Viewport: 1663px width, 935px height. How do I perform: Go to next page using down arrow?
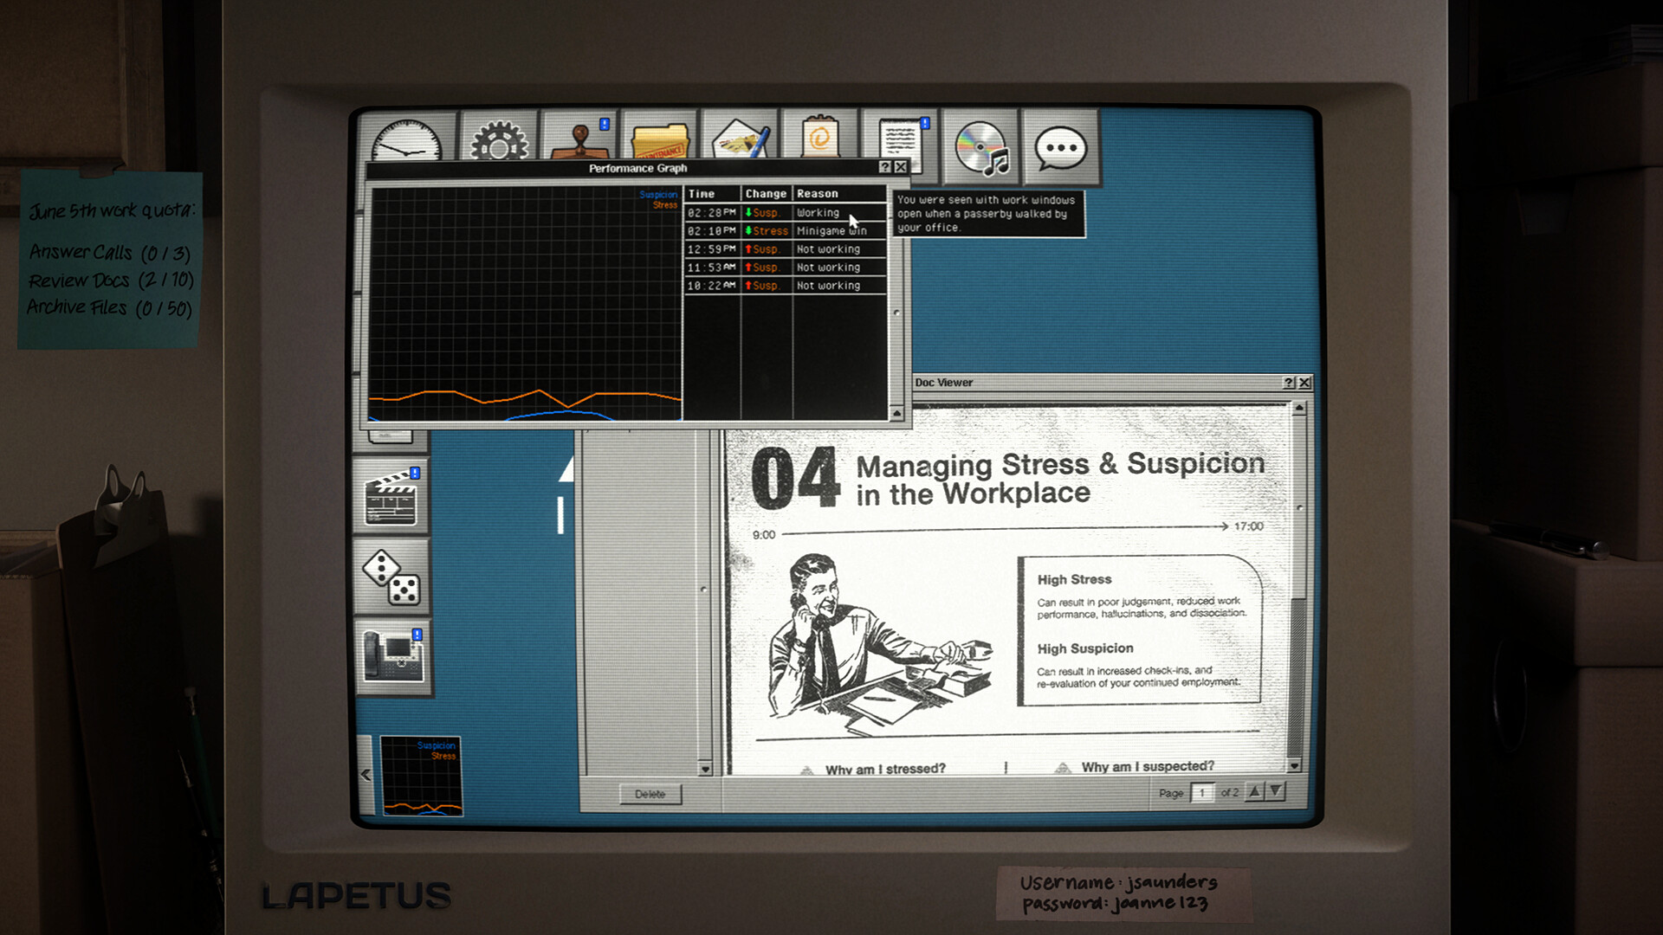coord(1276,791)
